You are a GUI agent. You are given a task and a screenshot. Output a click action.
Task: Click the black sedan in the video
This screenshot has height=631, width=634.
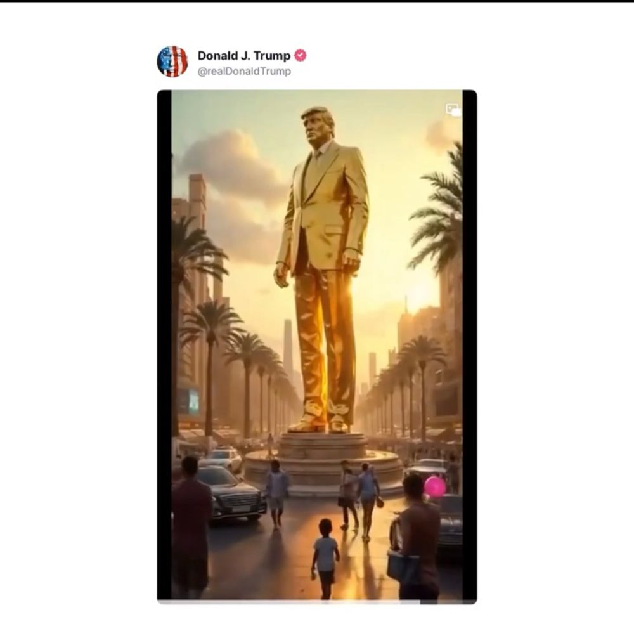coord(230,494)
